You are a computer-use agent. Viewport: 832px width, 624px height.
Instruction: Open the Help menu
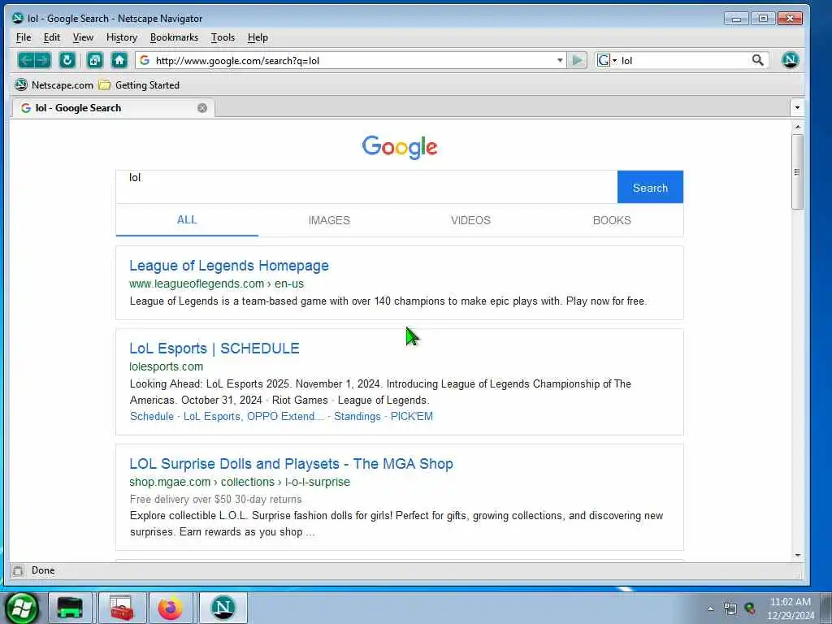tap(258, 37)
